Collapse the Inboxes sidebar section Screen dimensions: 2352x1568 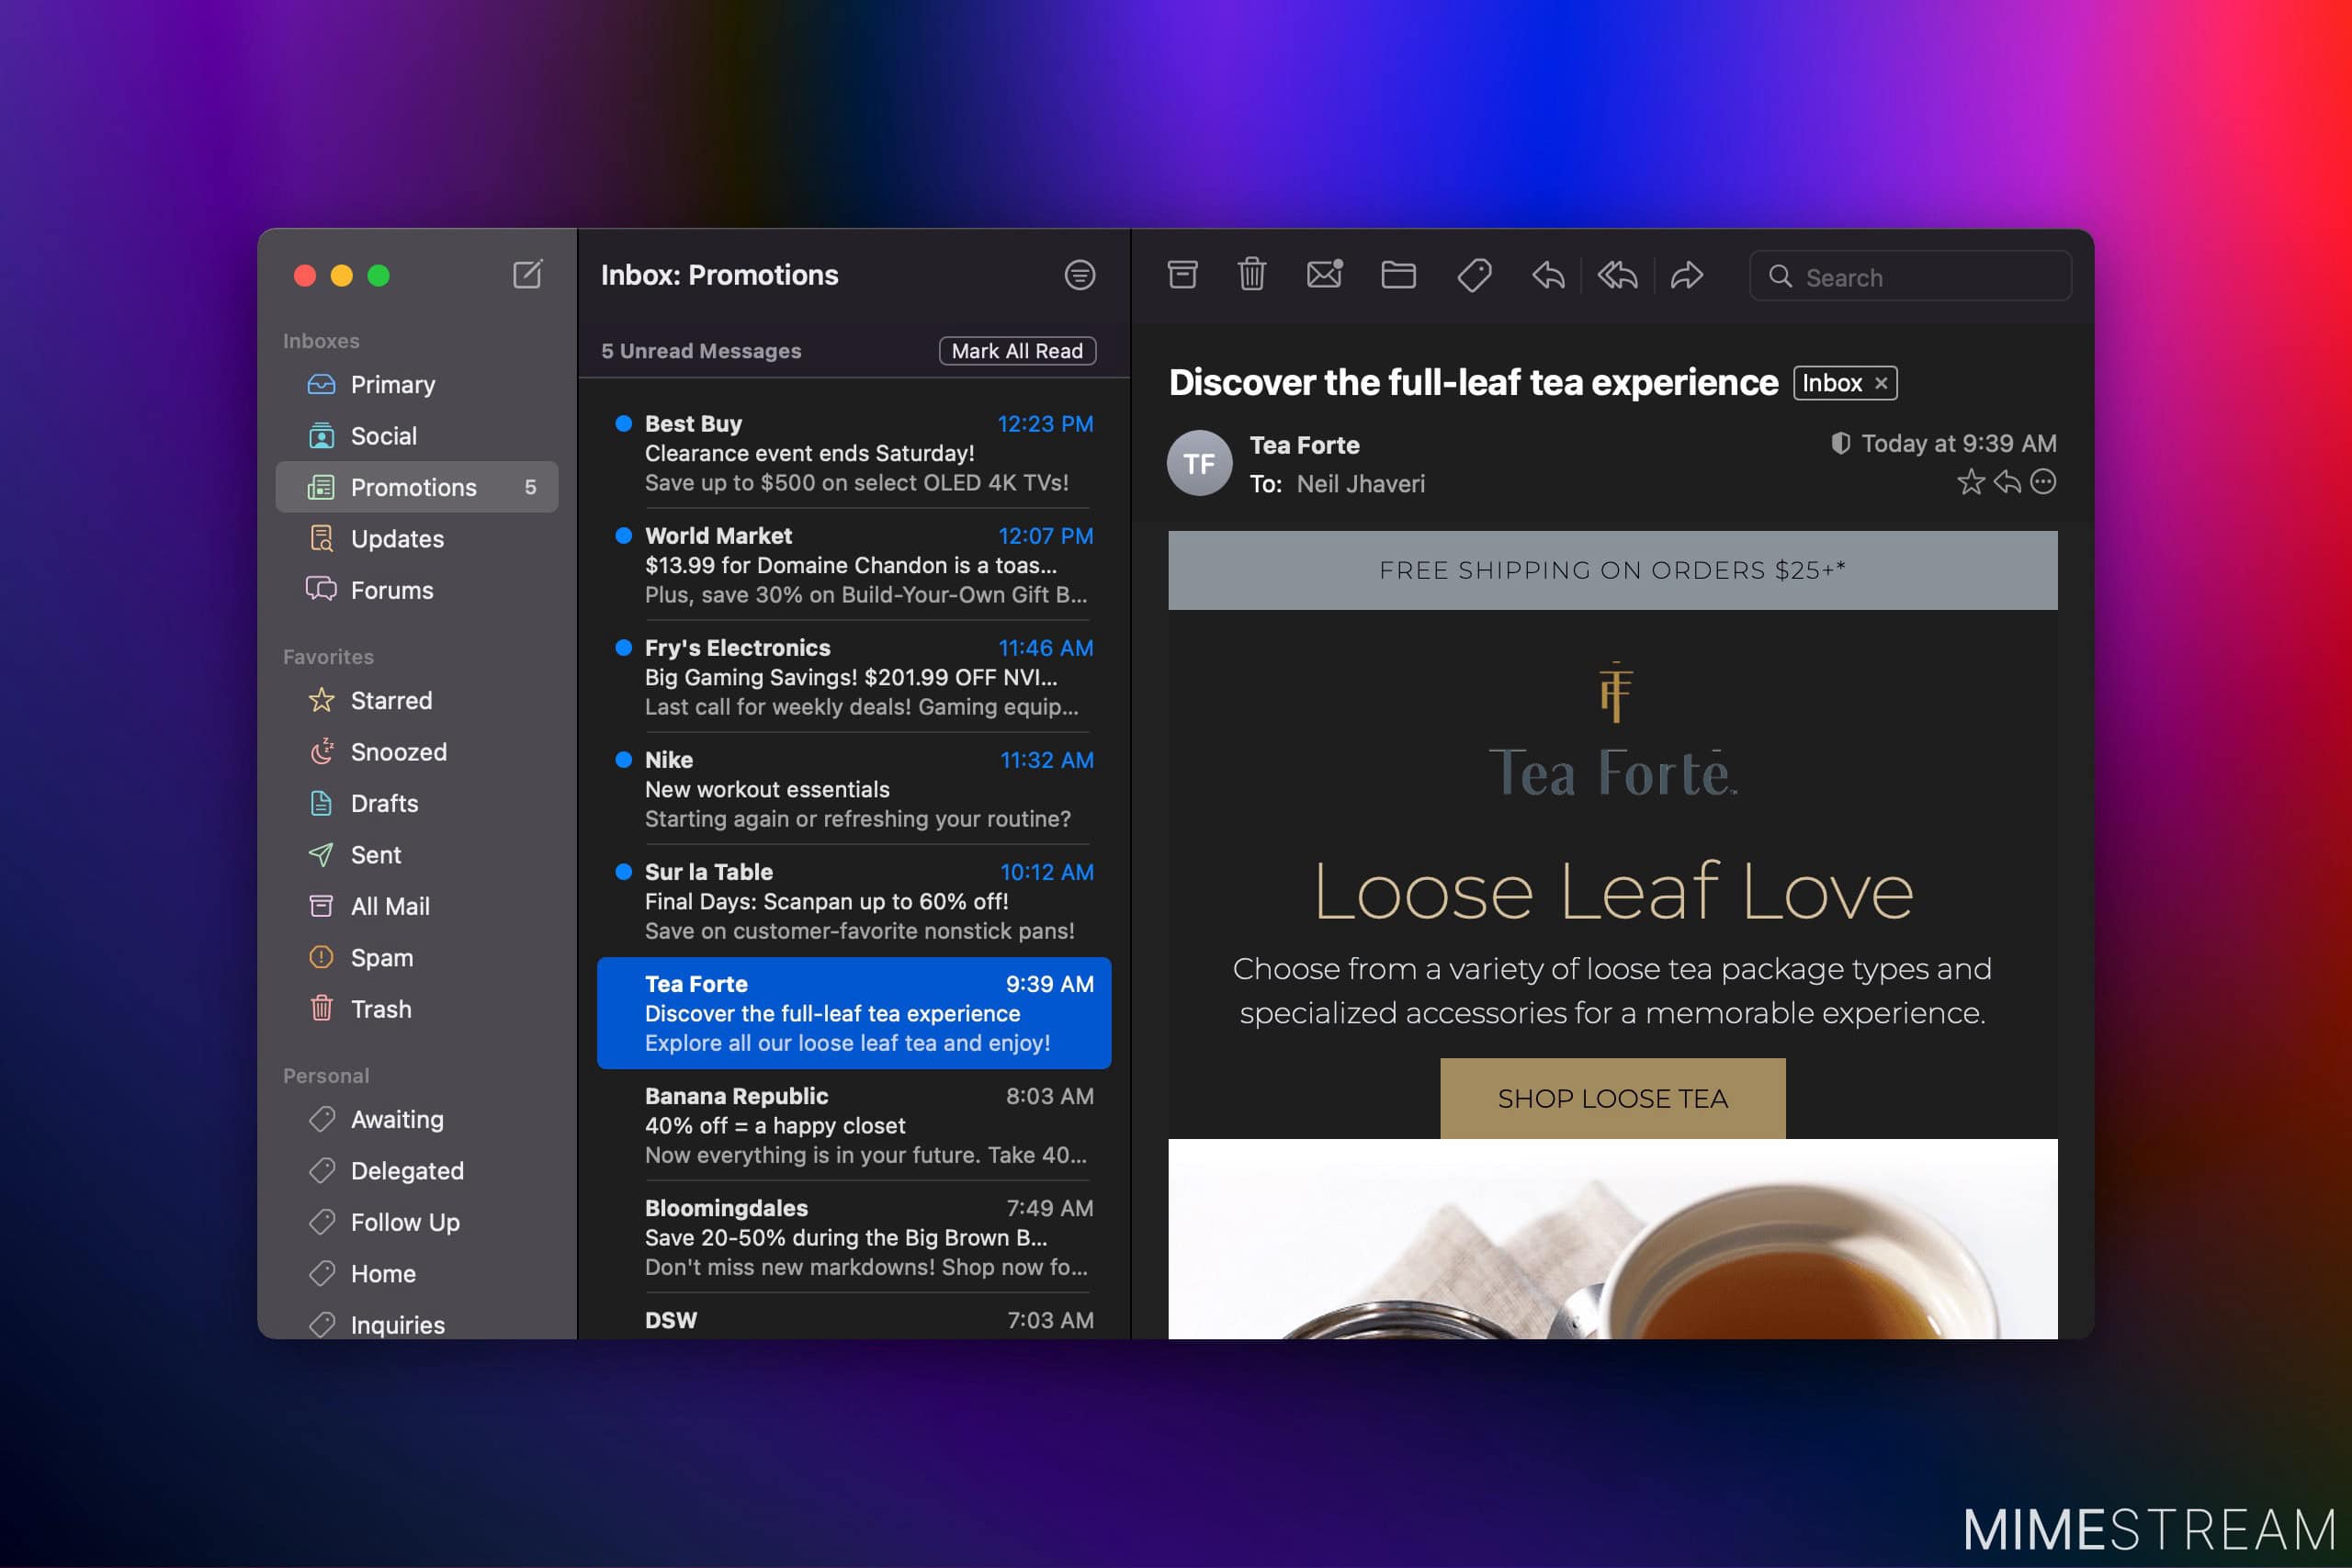click(x=320, y=340)
